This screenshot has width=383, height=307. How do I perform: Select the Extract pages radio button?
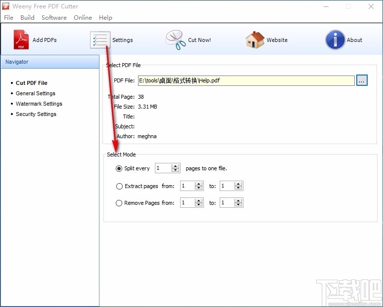(119, 187)
